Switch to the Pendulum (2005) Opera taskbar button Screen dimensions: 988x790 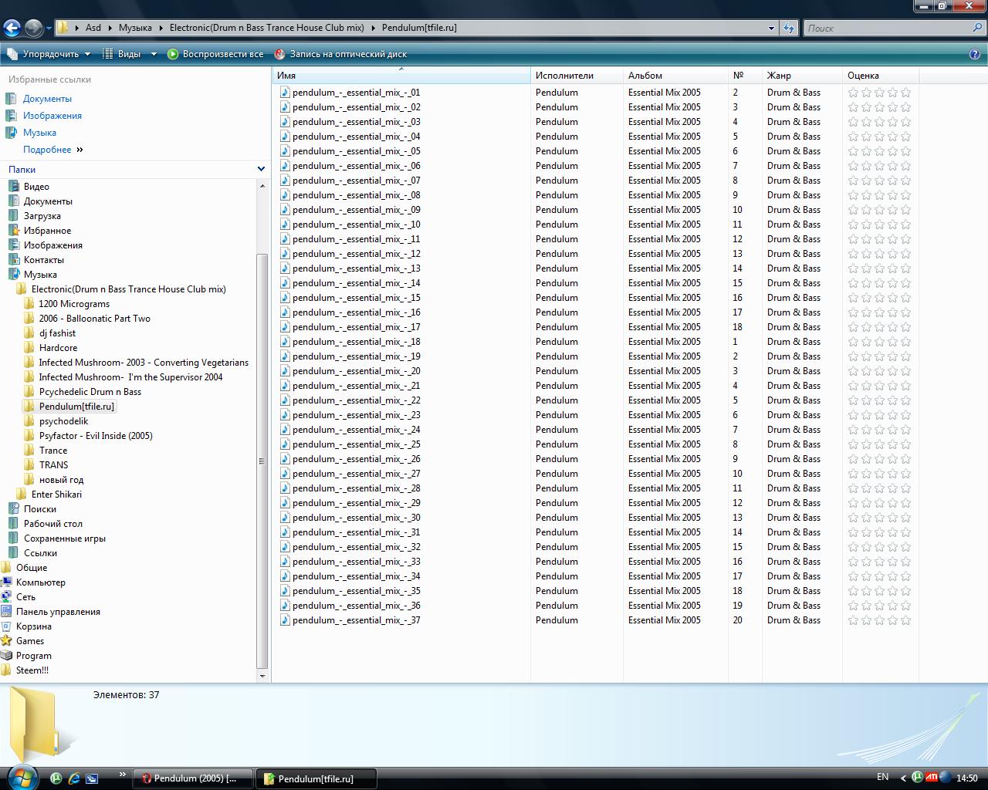(194, 778)
